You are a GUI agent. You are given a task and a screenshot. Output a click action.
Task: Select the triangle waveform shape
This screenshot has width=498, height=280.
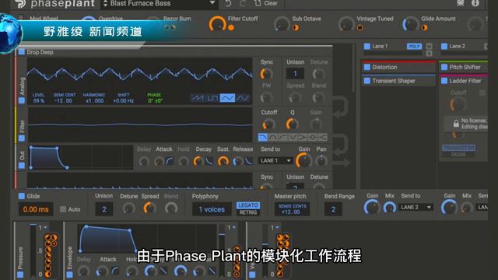tap(228, 98)
